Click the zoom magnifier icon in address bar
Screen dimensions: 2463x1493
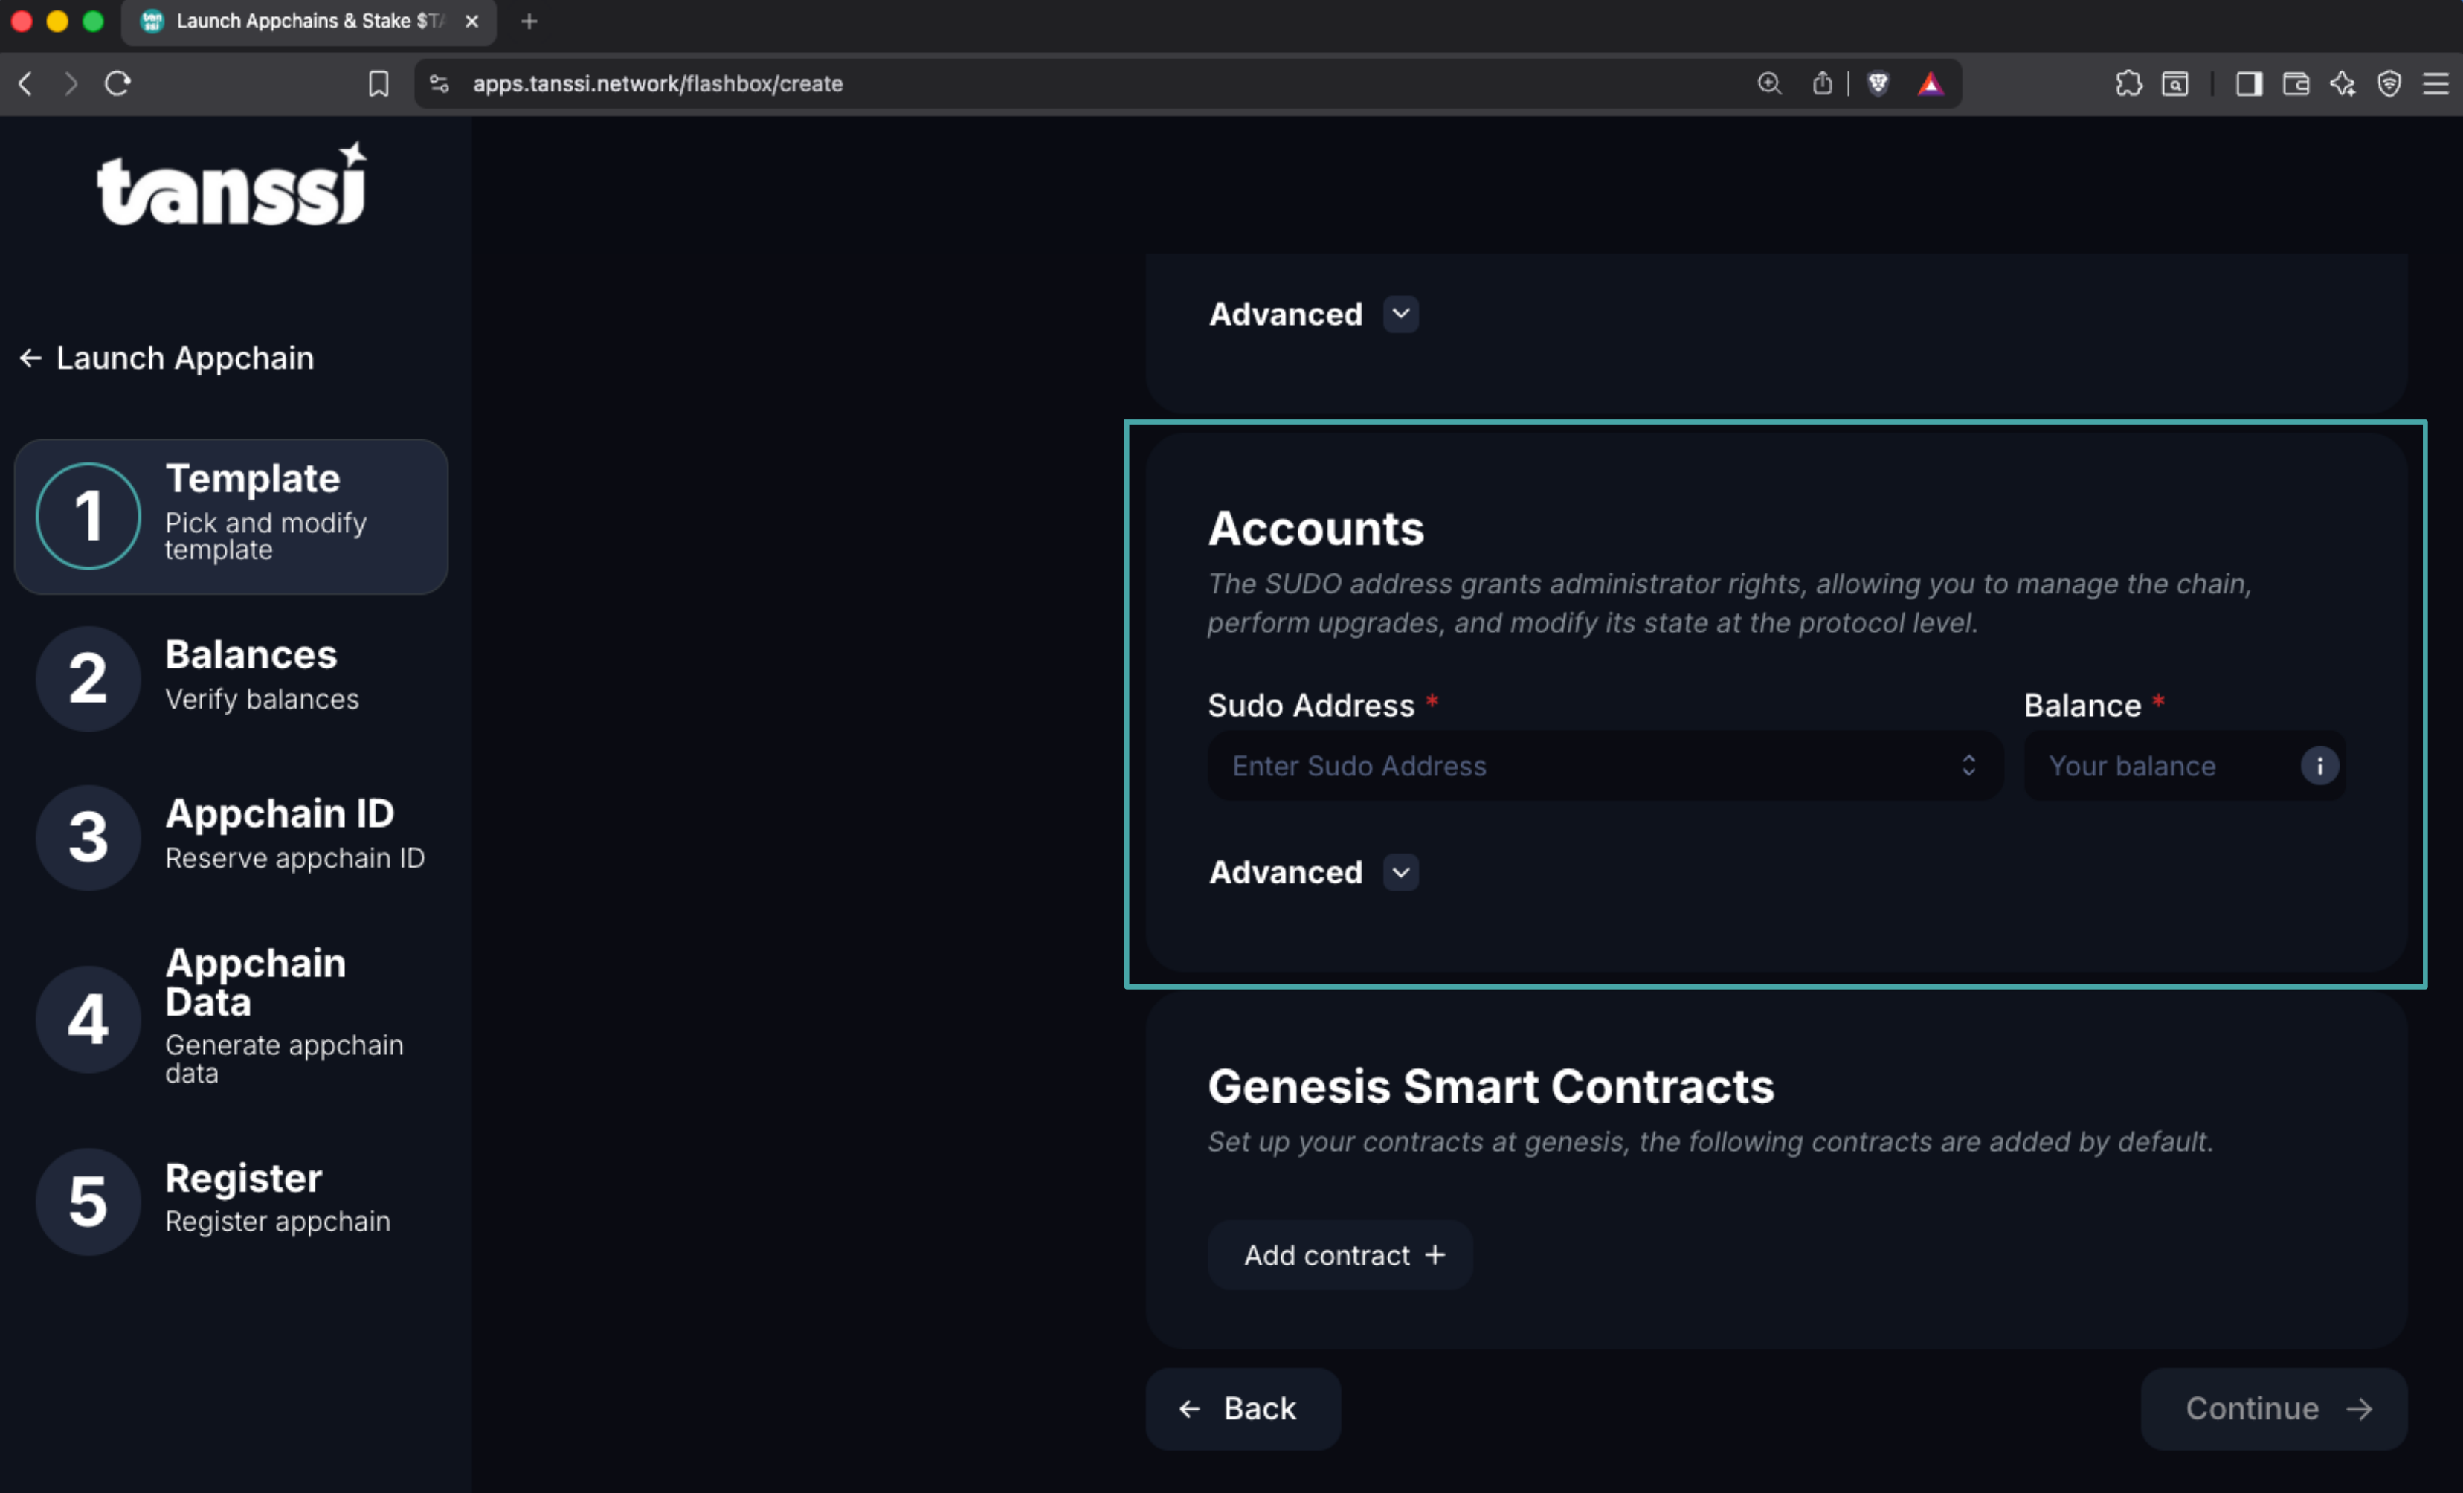point(1769,84)
